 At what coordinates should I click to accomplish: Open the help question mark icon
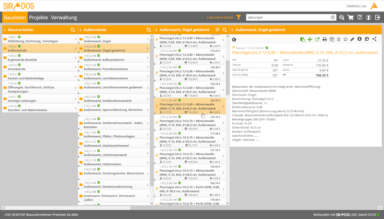coord(360,17)
